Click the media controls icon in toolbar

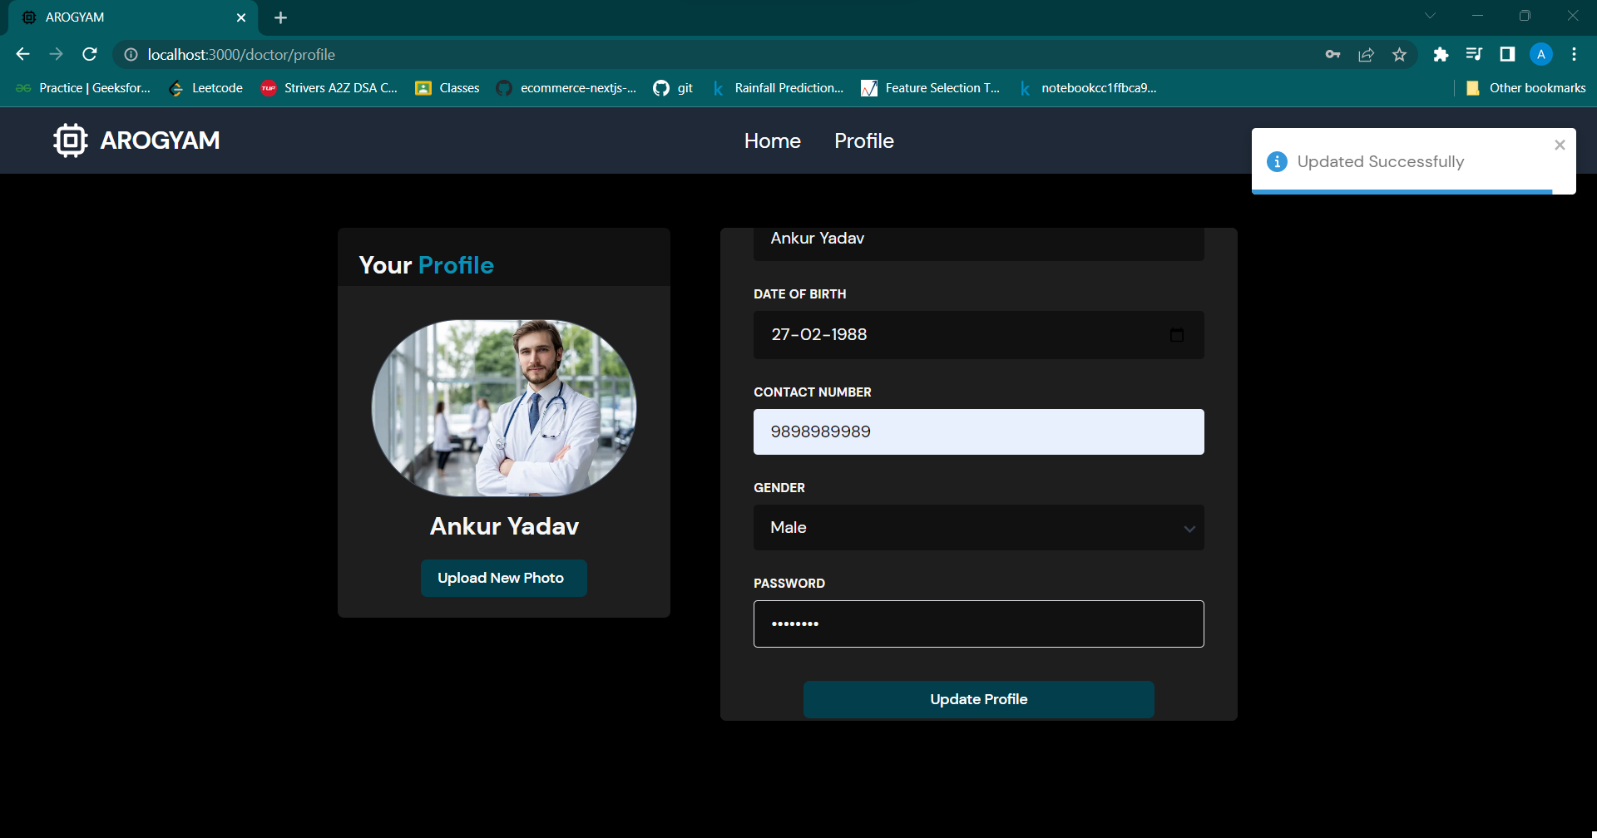(1474, 54)
